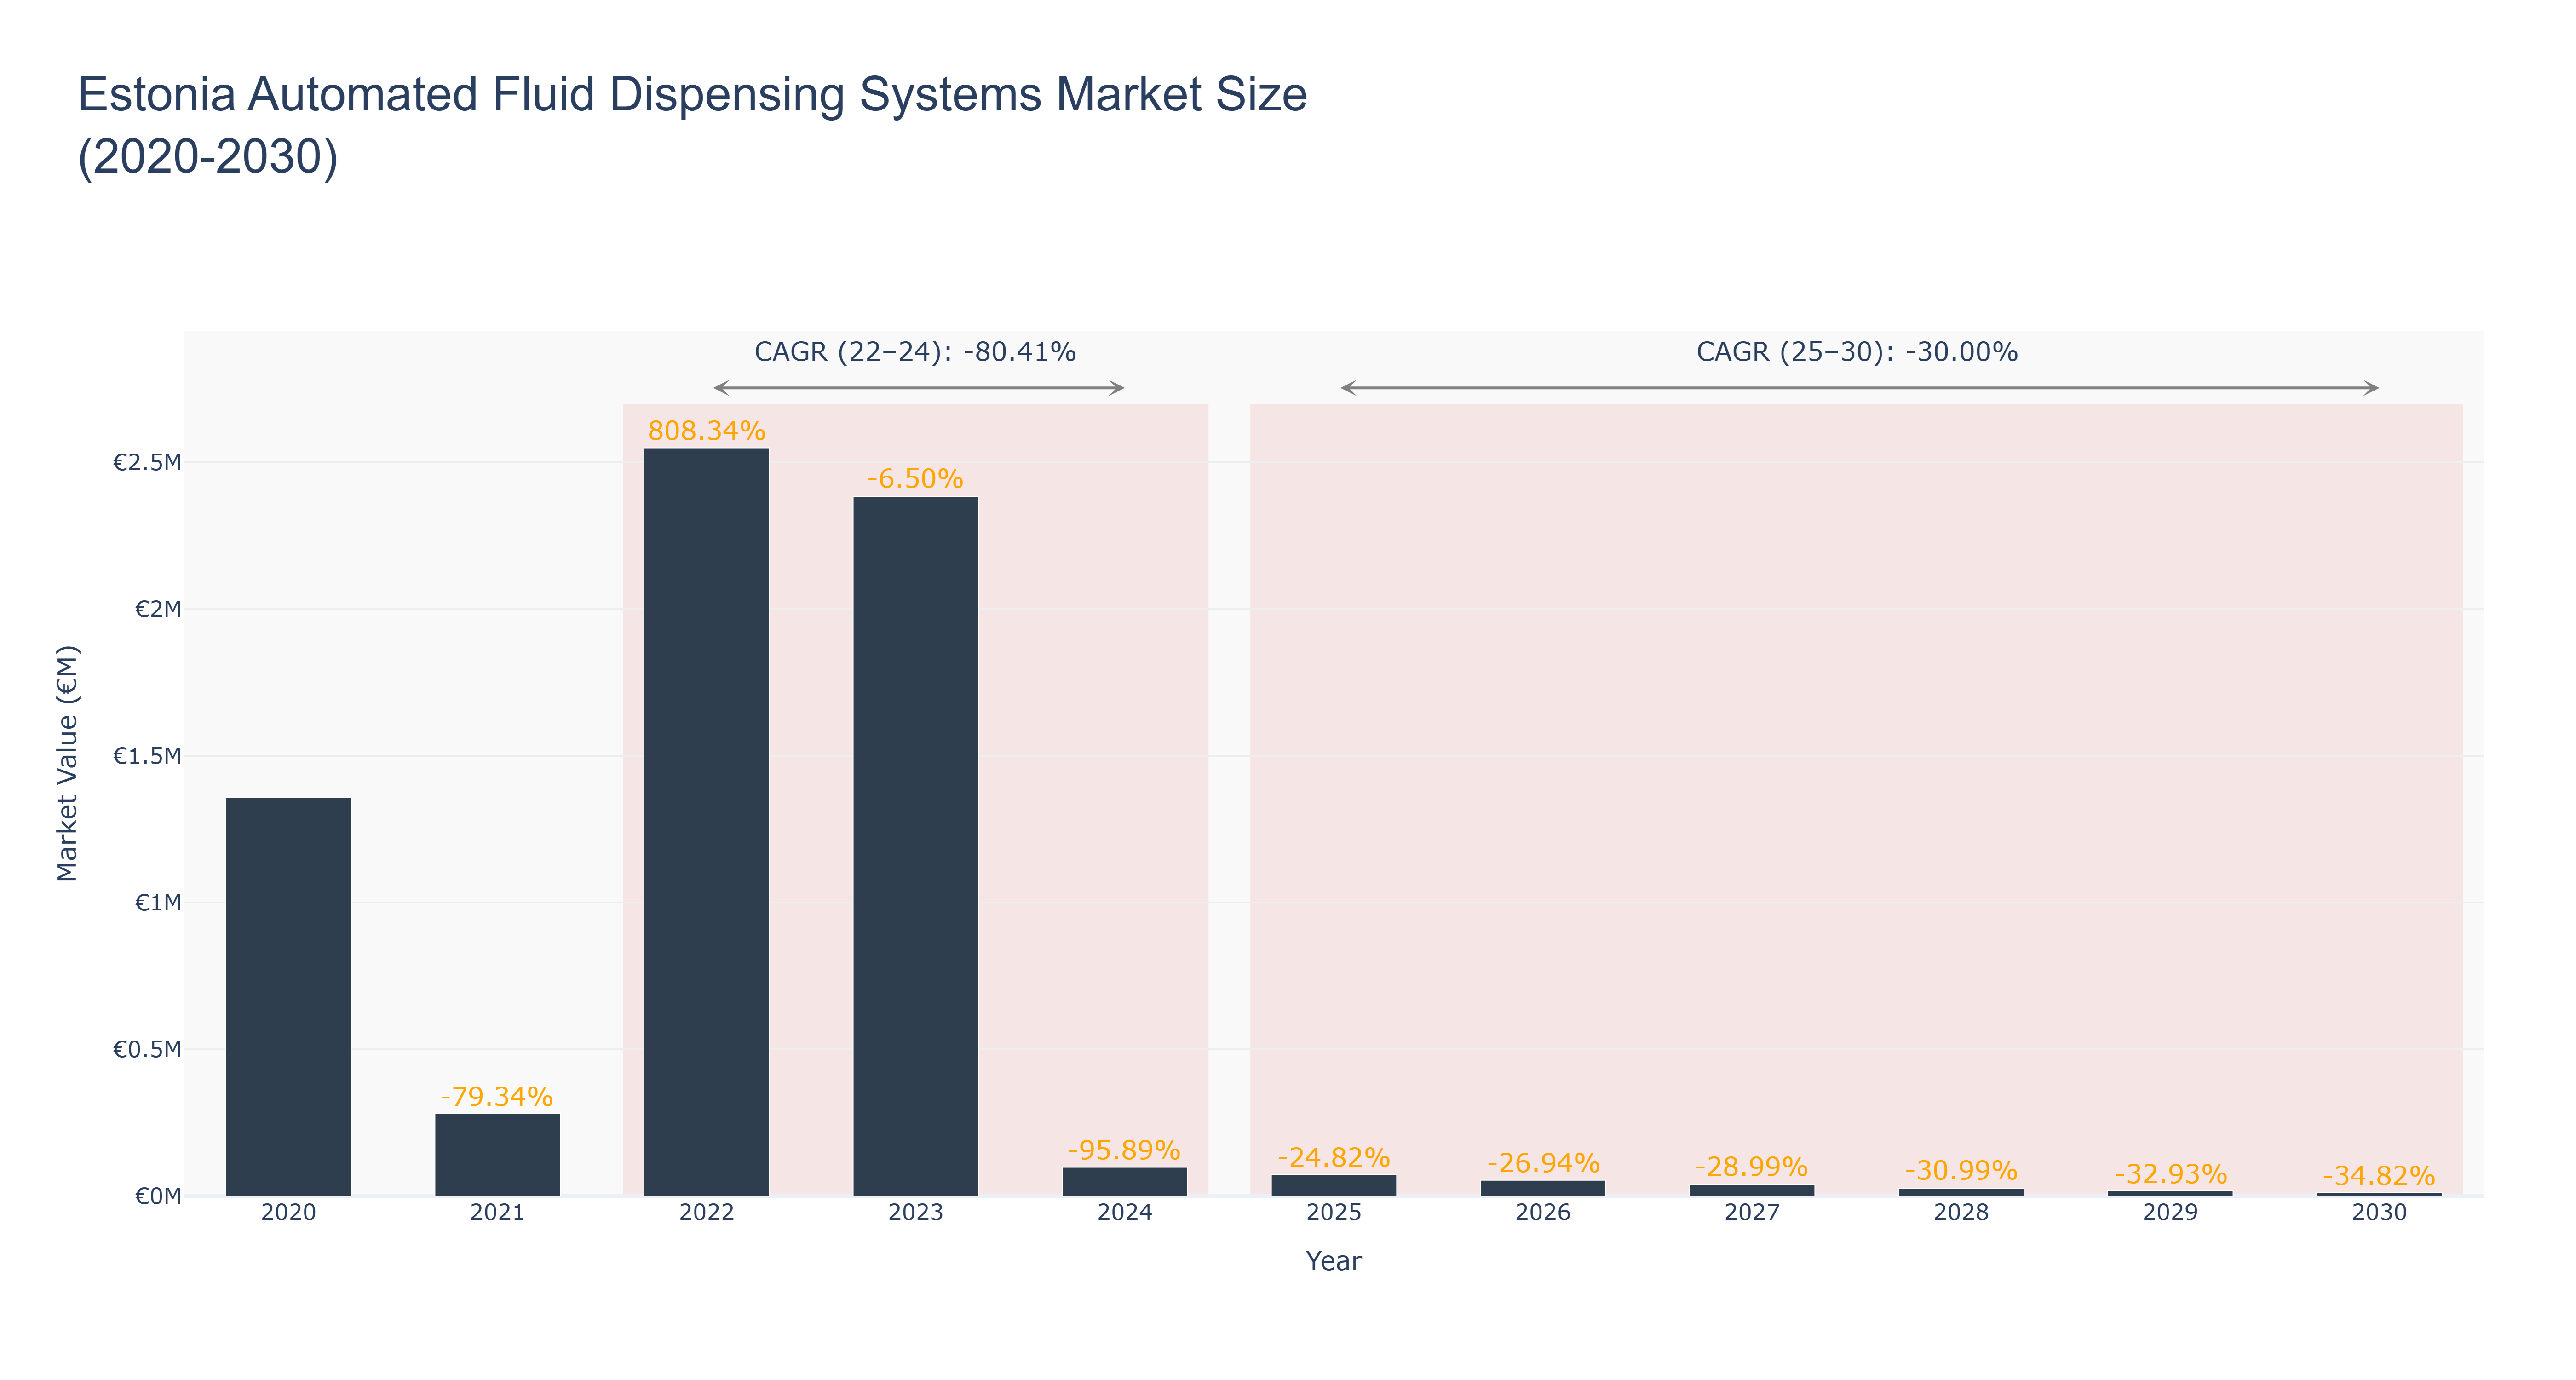The width and height of the screenshot is (2576, 1380).
Task: Click the -6.50% growth label
Action: 915,479
